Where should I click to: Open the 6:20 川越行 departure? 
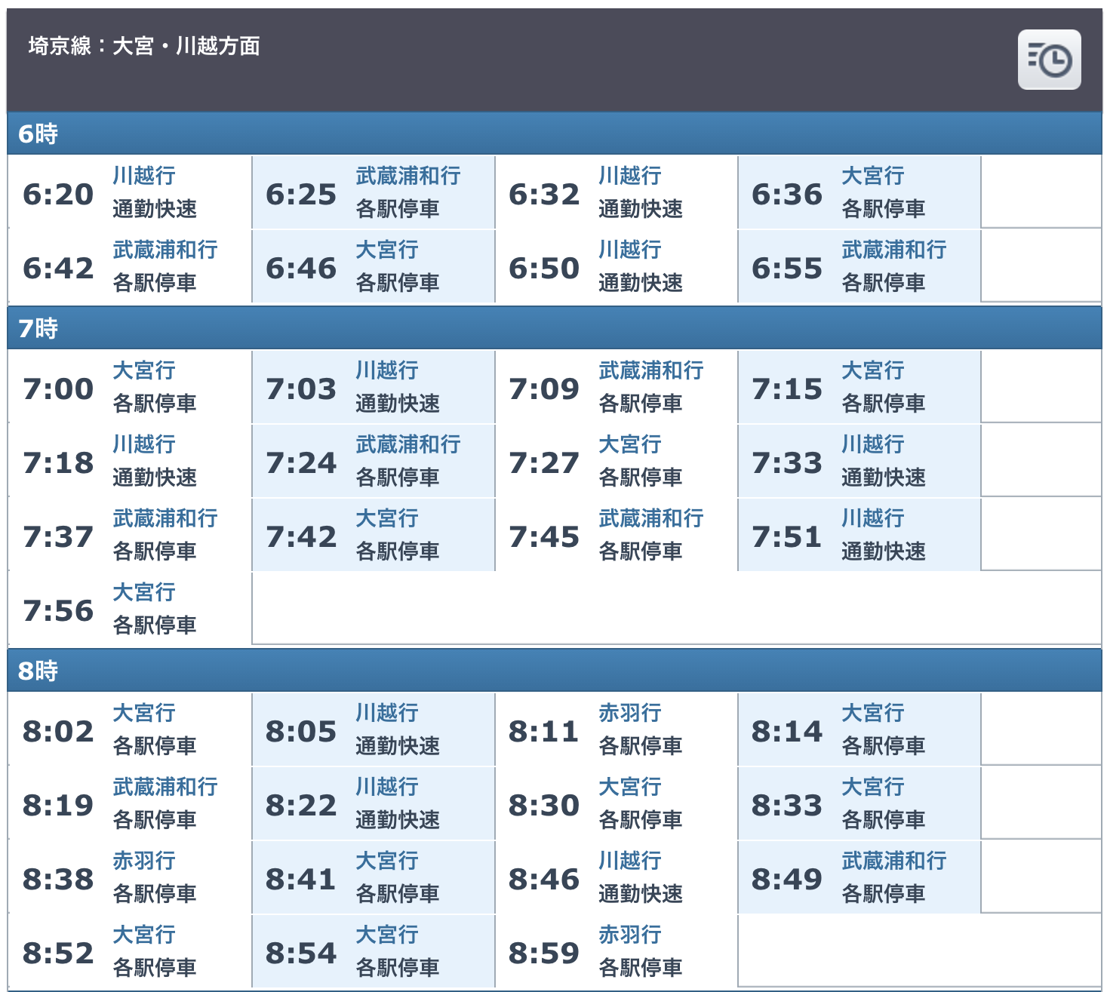pyautogui.click(x=129, y=193)
